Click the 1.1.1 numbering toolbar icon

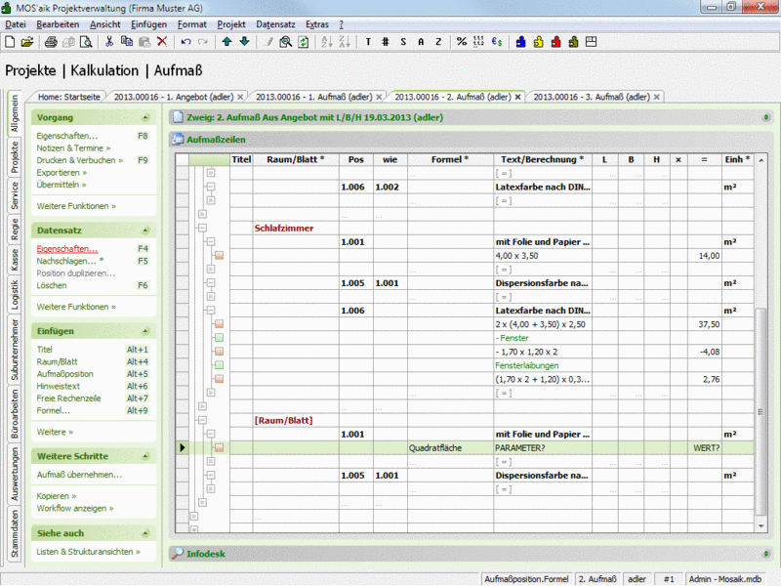(x=478, y=42)
